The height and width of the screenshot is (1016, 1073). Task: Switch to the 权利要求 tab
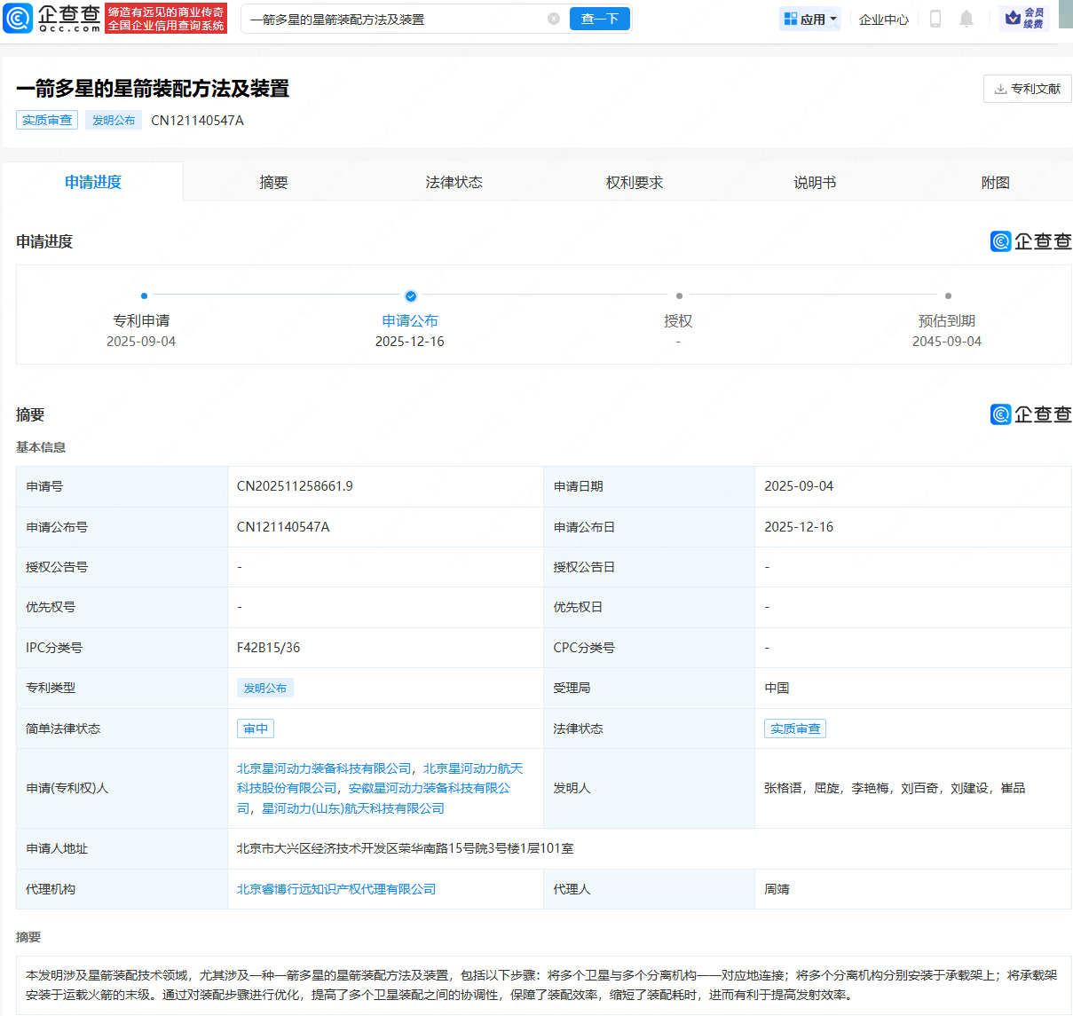(x=634, y=181)
